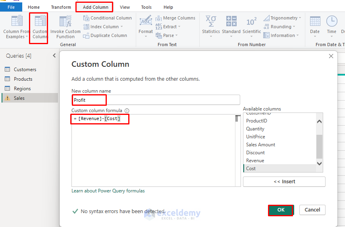Screen dimensions: 345x227
Task: Select Cost in available columns
Action: pos(279,169)
